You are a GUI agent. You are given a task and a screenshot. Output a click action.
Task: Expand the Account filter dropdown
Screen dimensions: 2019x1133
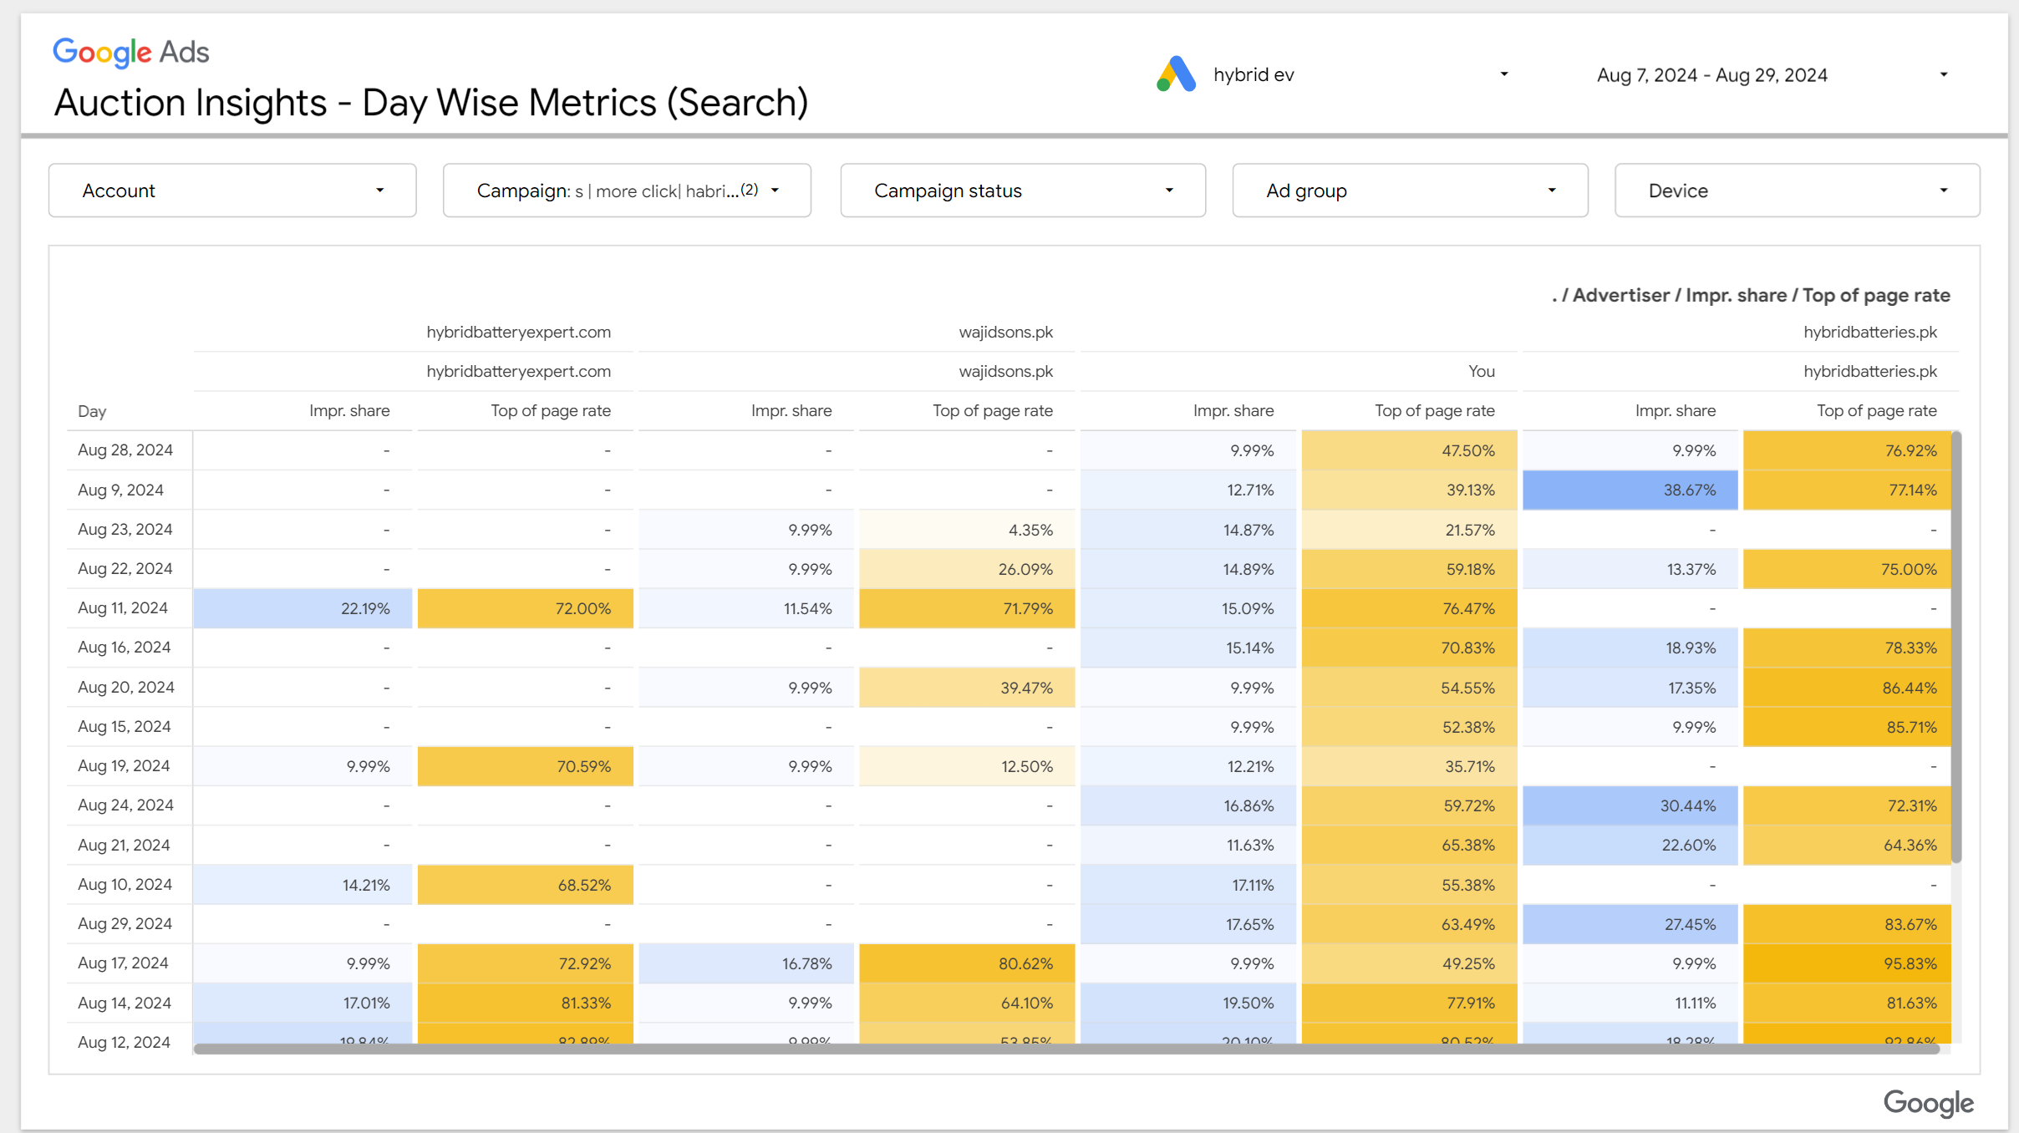(x=232, y=191)
